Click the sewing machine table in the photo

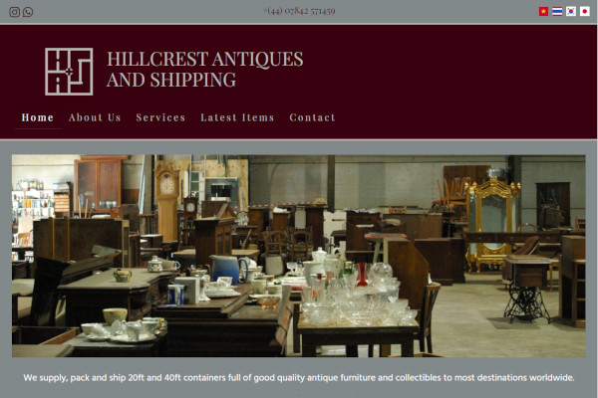(528, 290)
